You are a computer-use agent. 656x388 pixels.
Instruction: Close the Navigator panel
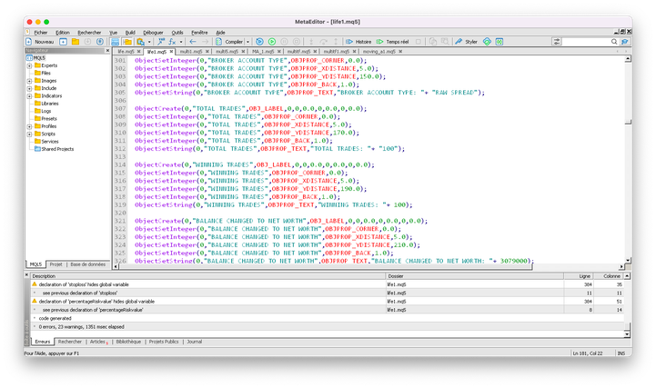(107, 51)
